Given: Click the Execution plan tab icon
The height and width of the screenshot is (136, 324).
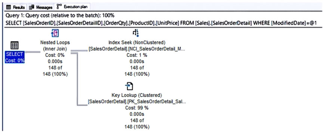Looking at the screenshot, I should pos(59,7).
